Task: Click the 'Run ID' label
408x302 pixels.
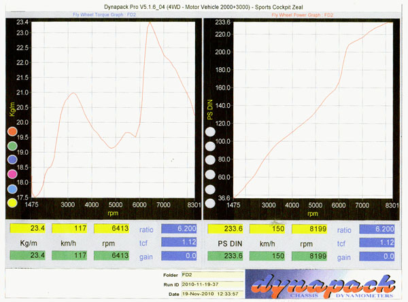Action: coord(171,284)
